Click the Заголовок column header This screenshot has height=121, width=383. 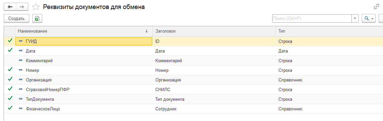click(x=214, y=31)
